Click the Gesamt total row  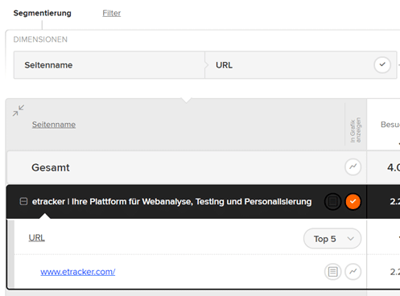point(187,167)
